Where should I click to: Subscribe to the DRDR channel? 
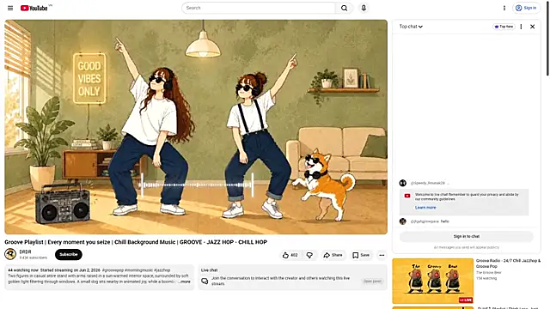[69, 254]
